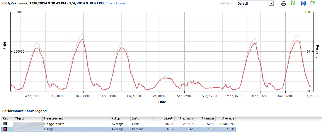Sort legend by Minimum column
The height and width of the screenshot is (137, 322).
pyautogui.click(x=205, y=118)
